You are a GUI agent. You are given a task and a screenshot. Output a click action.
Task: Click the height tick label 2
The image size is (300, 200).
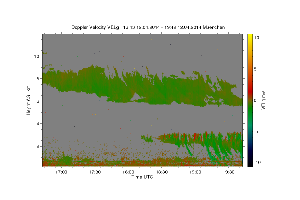tap(38, 146)
